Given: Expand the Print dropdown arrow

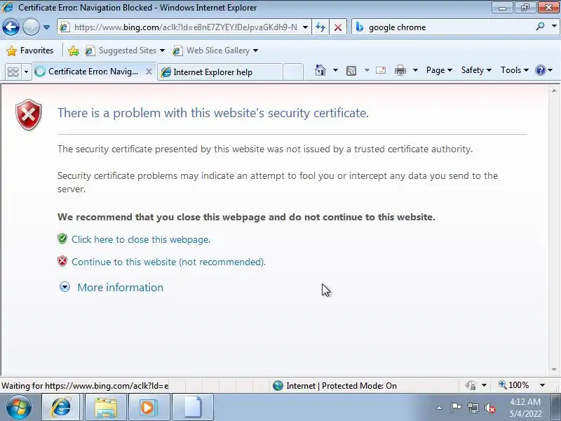Looking at the screenshot, I should [415, 70].
